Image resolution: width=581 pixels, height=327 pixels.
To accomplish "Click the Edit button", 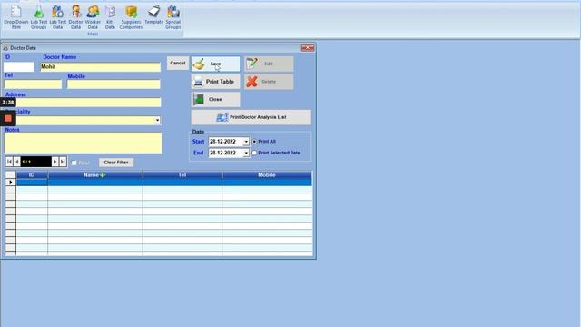I will coord(269,64).
